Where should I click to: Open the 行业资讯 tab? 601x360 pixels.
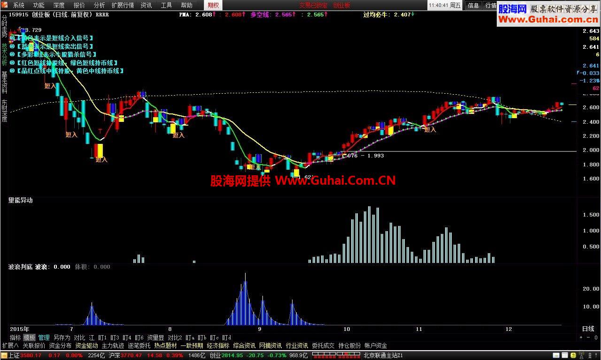click(297, 346)
